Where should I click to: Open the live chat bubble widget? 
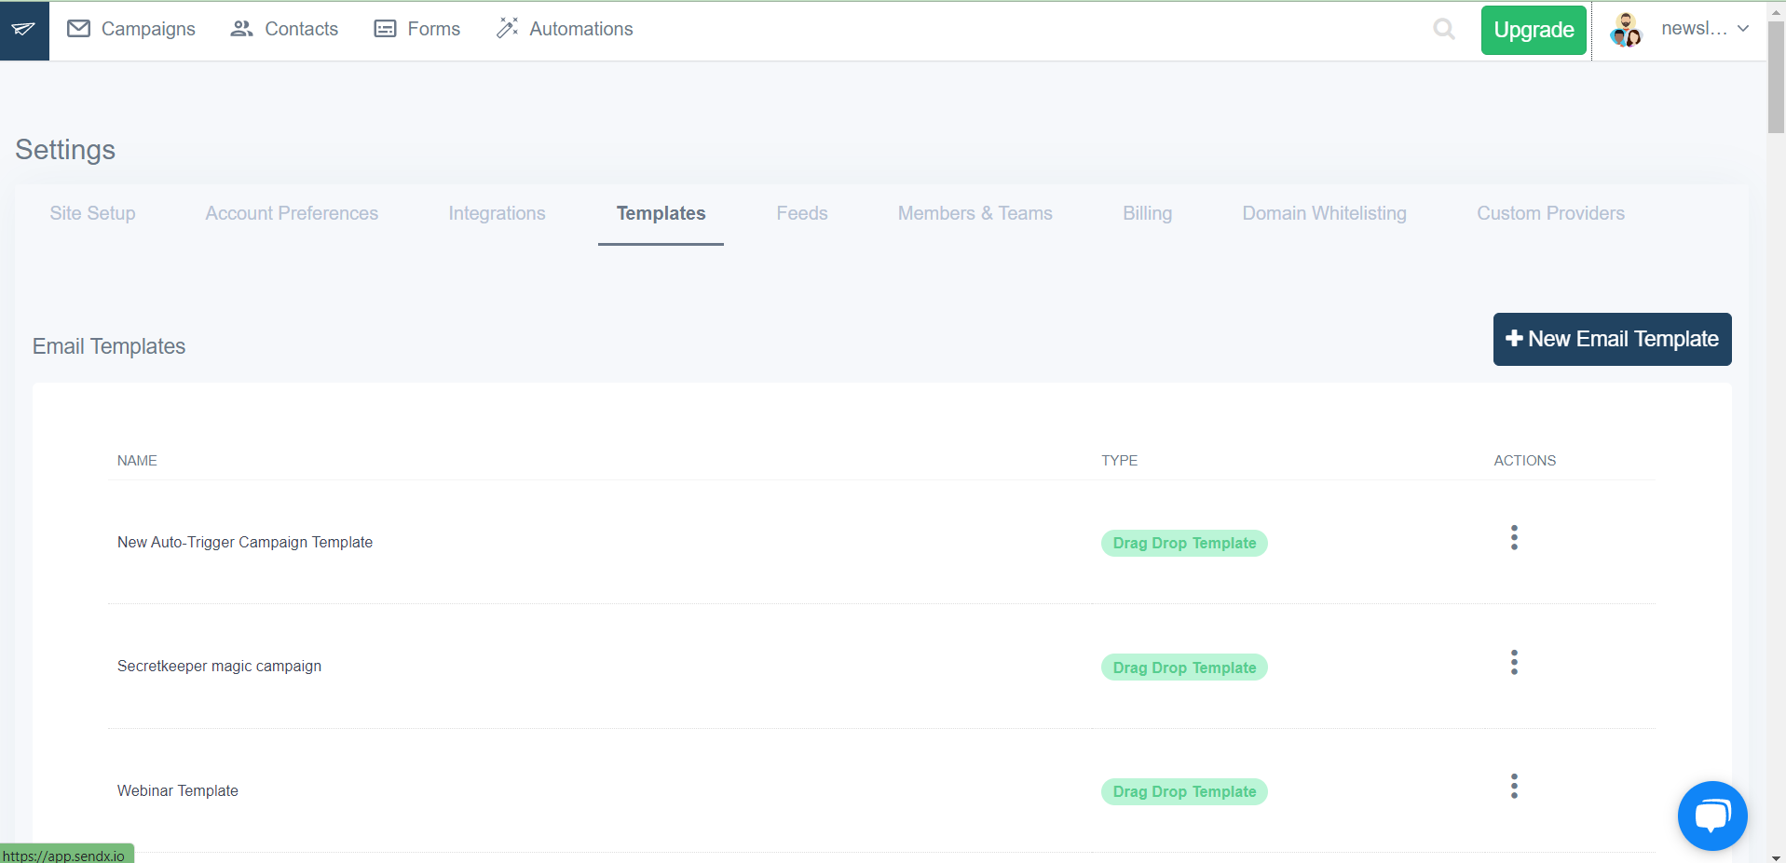click(1712, 816)
